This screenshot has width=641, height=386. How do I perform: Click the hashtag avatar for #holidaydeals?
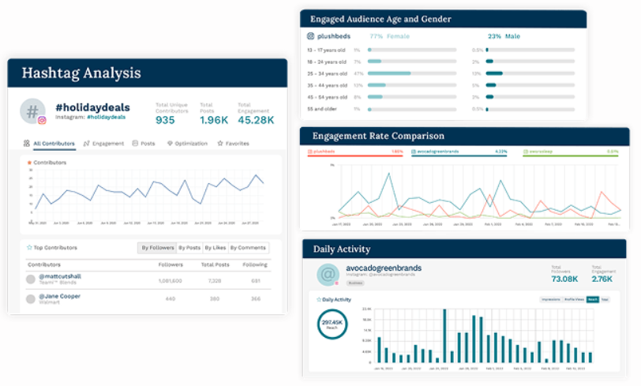tap(32, 111)
